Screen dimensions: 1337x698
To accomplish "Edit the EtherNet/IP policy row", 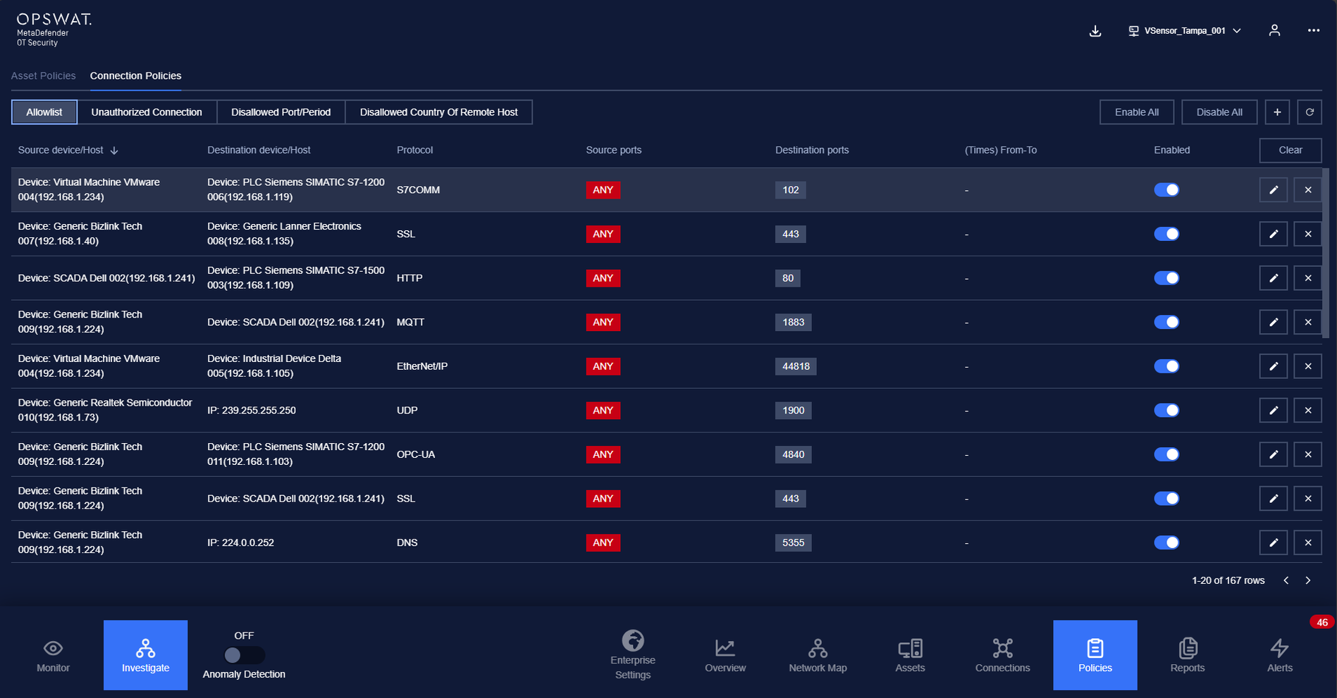I will [x=1274, y=366].
